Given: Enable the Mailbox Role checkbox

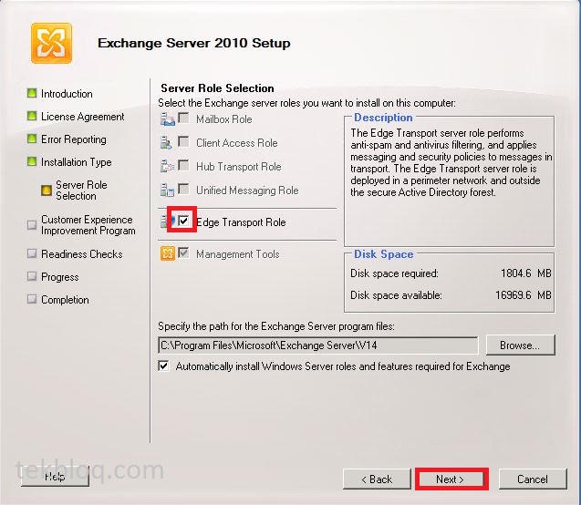Looking at the screenshot, I should [x=183, y=119].
